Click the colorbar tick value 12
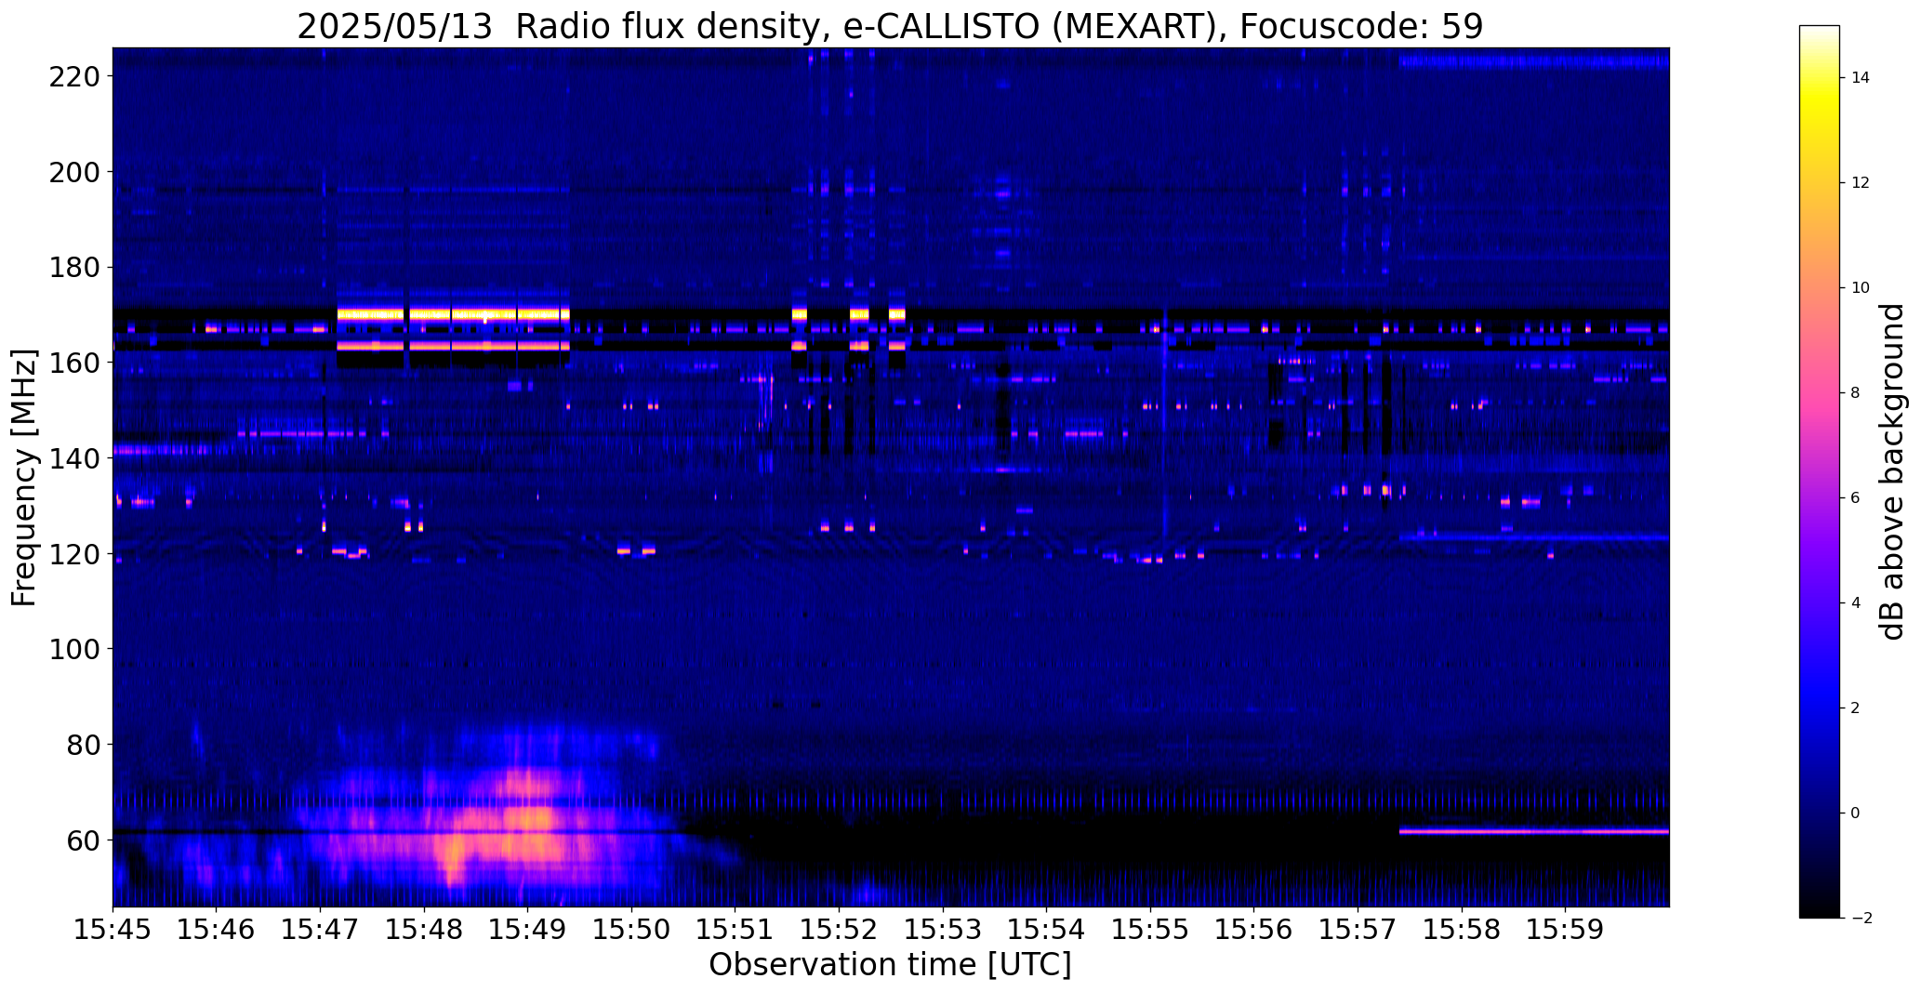Screen dimensions: 1921x992 click(1861, 183)
